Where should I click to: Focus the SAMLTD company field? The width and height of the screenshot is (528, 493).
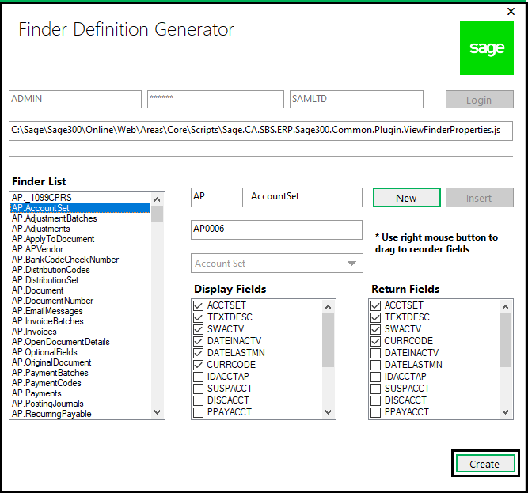[x=356, y=99]
